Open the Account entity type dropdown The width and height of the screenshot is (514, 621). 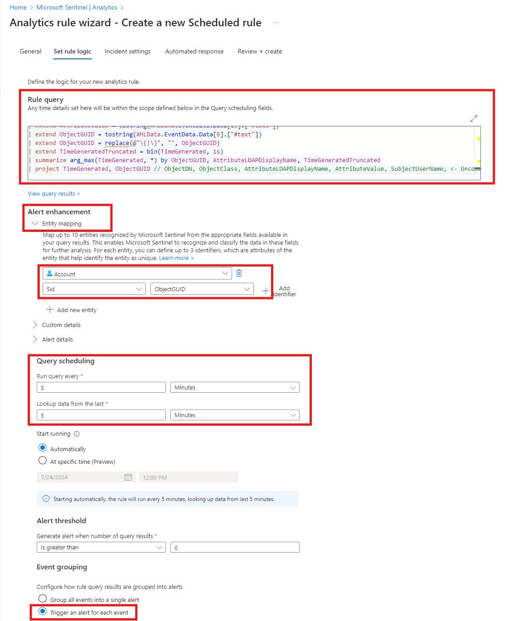coord(137,274)
